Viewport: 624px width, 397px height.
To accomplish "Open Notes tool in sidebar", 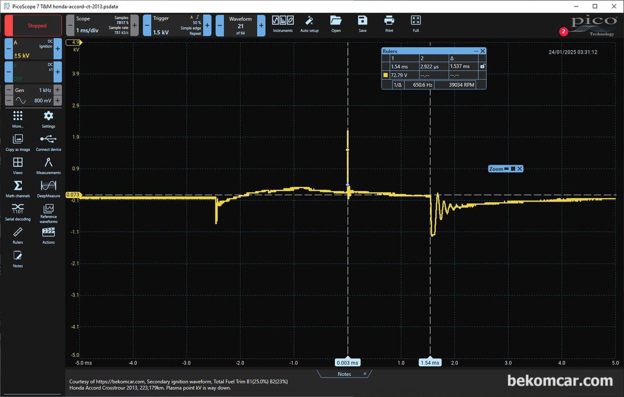I will click(x=18, y=259).
